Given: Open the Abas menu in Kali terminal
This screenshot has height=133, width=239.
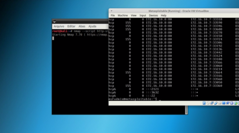Looking at the screenshot, I should (x=82, y=26).
